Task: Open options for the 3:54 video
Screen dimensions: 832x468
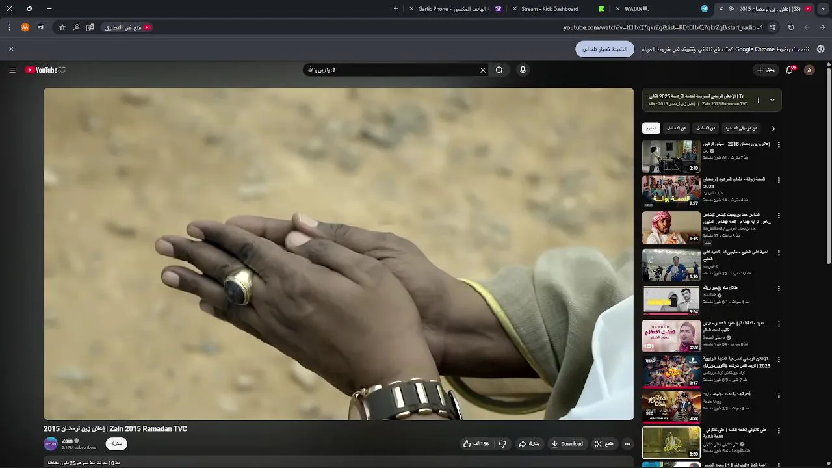Action: 779,289
